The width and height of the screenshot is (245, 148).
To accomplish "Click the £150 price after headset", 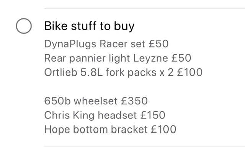I will (153, 115).
